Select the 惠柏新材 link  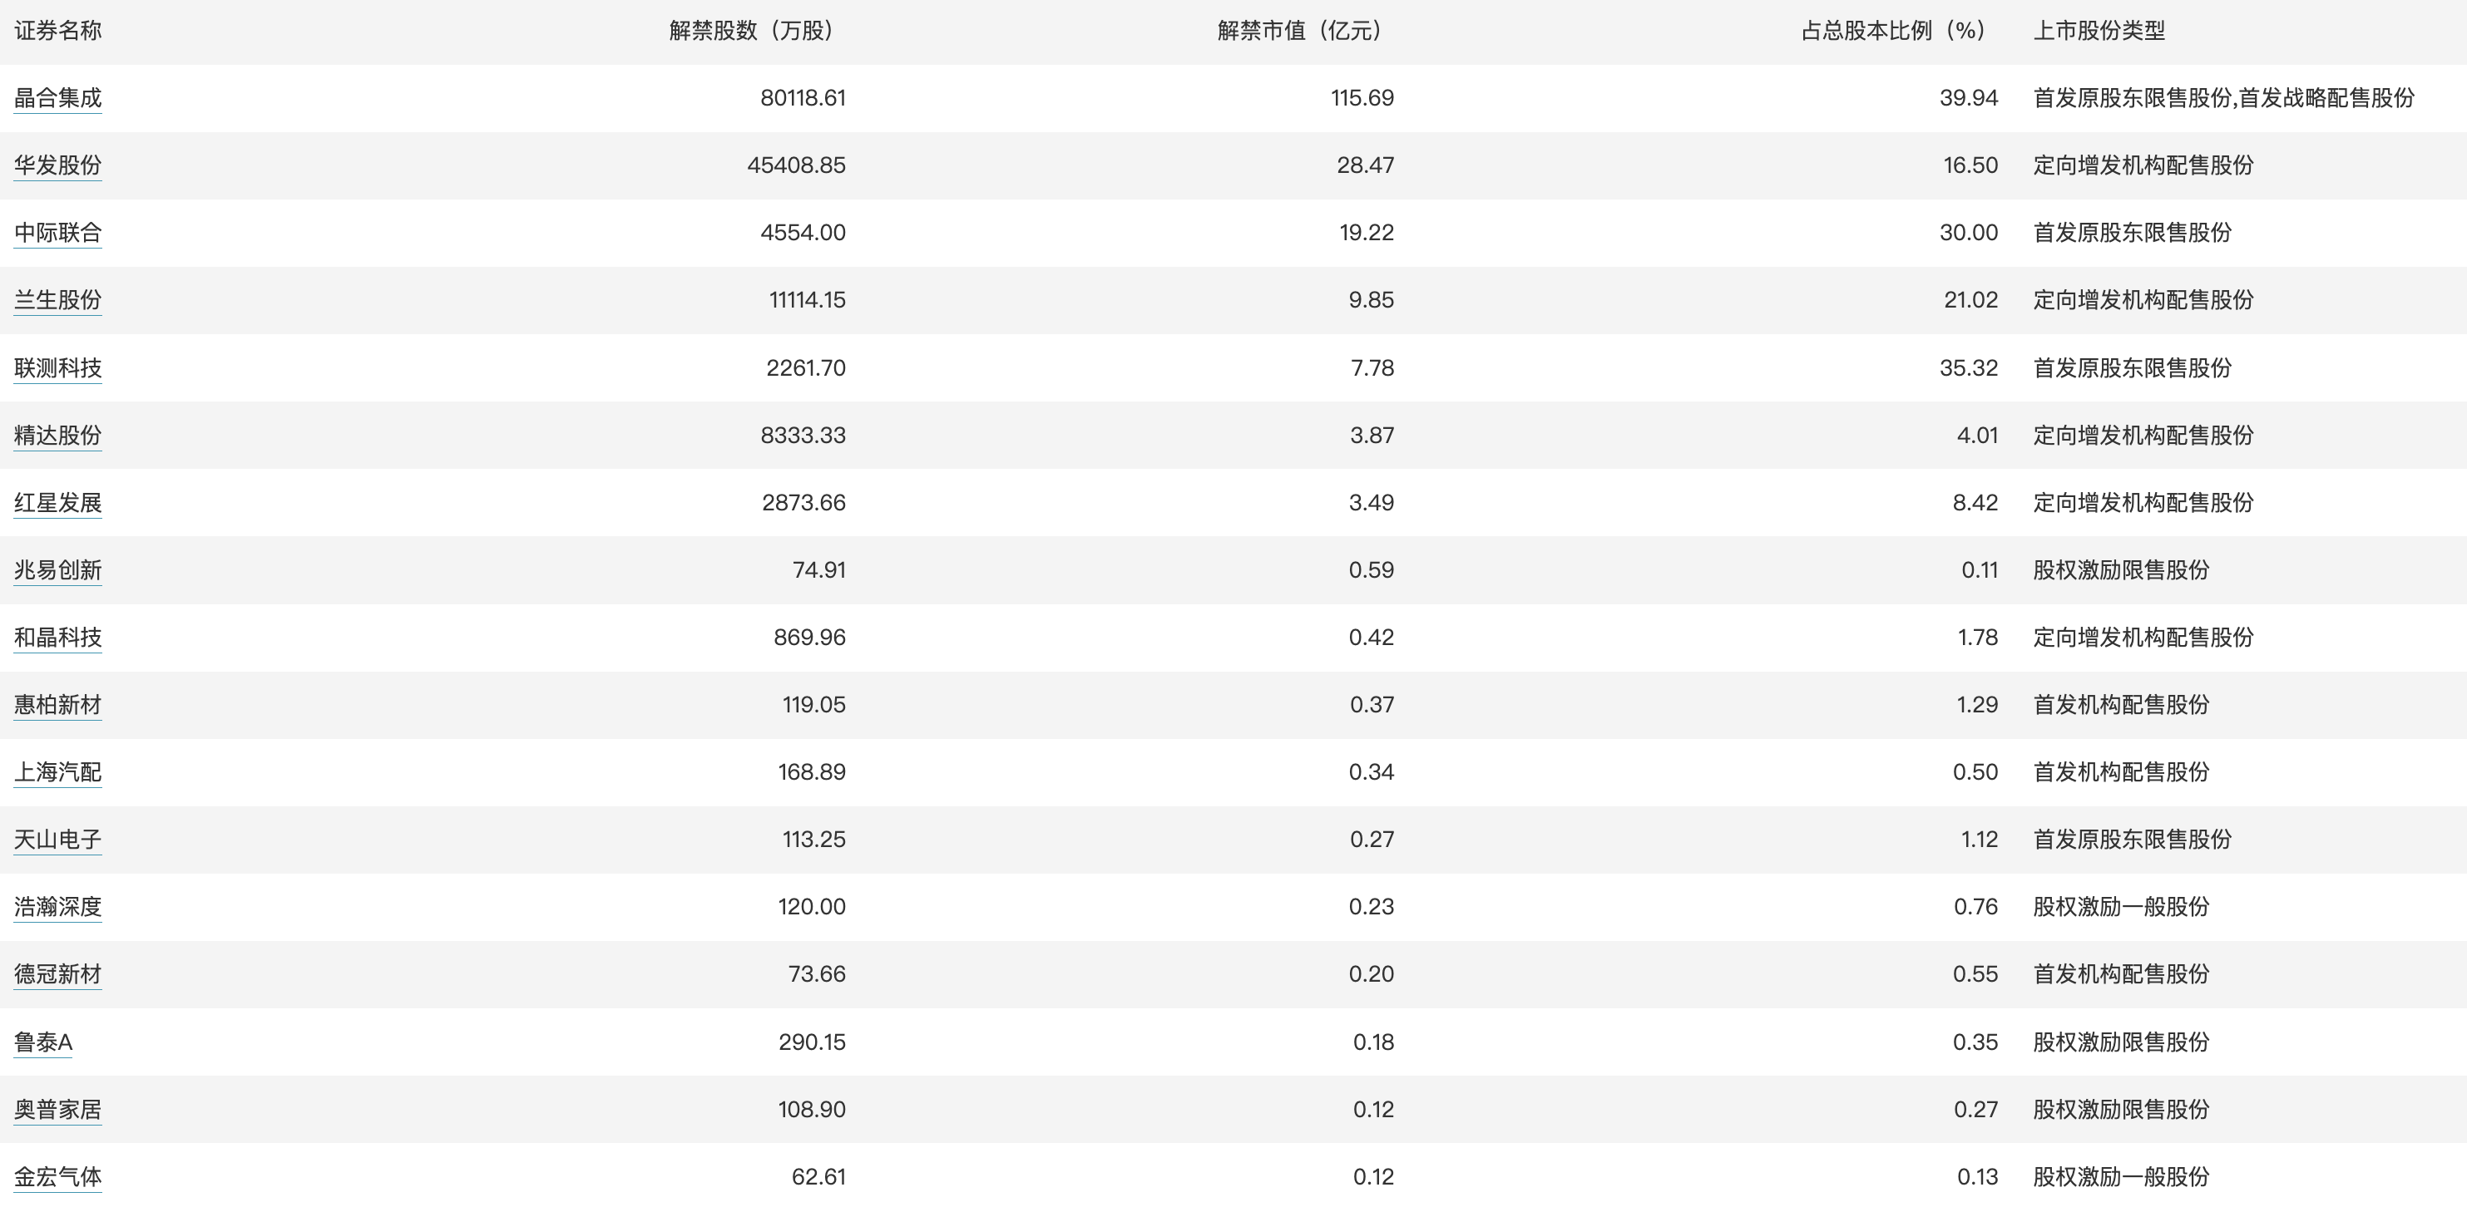point(57,704)
